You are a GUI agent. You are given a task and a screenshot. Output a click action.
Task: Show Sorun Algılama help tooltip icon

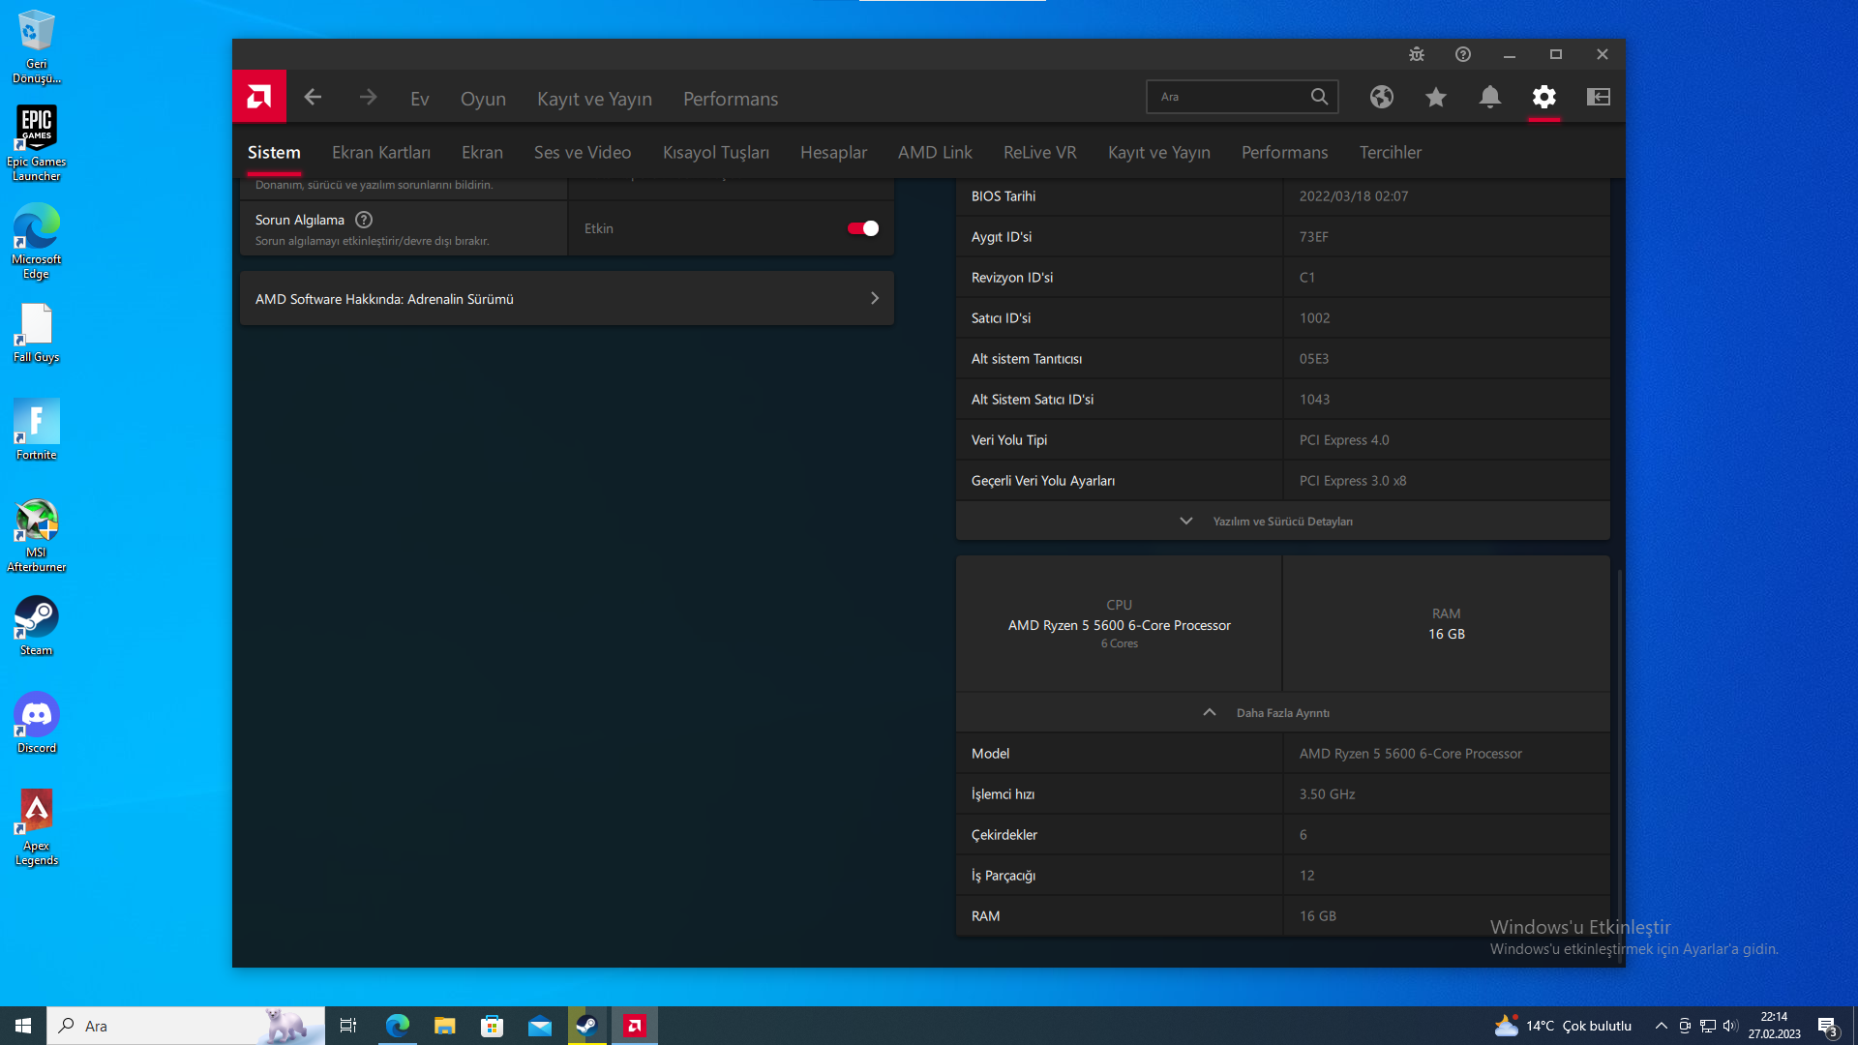pos(364,220)
